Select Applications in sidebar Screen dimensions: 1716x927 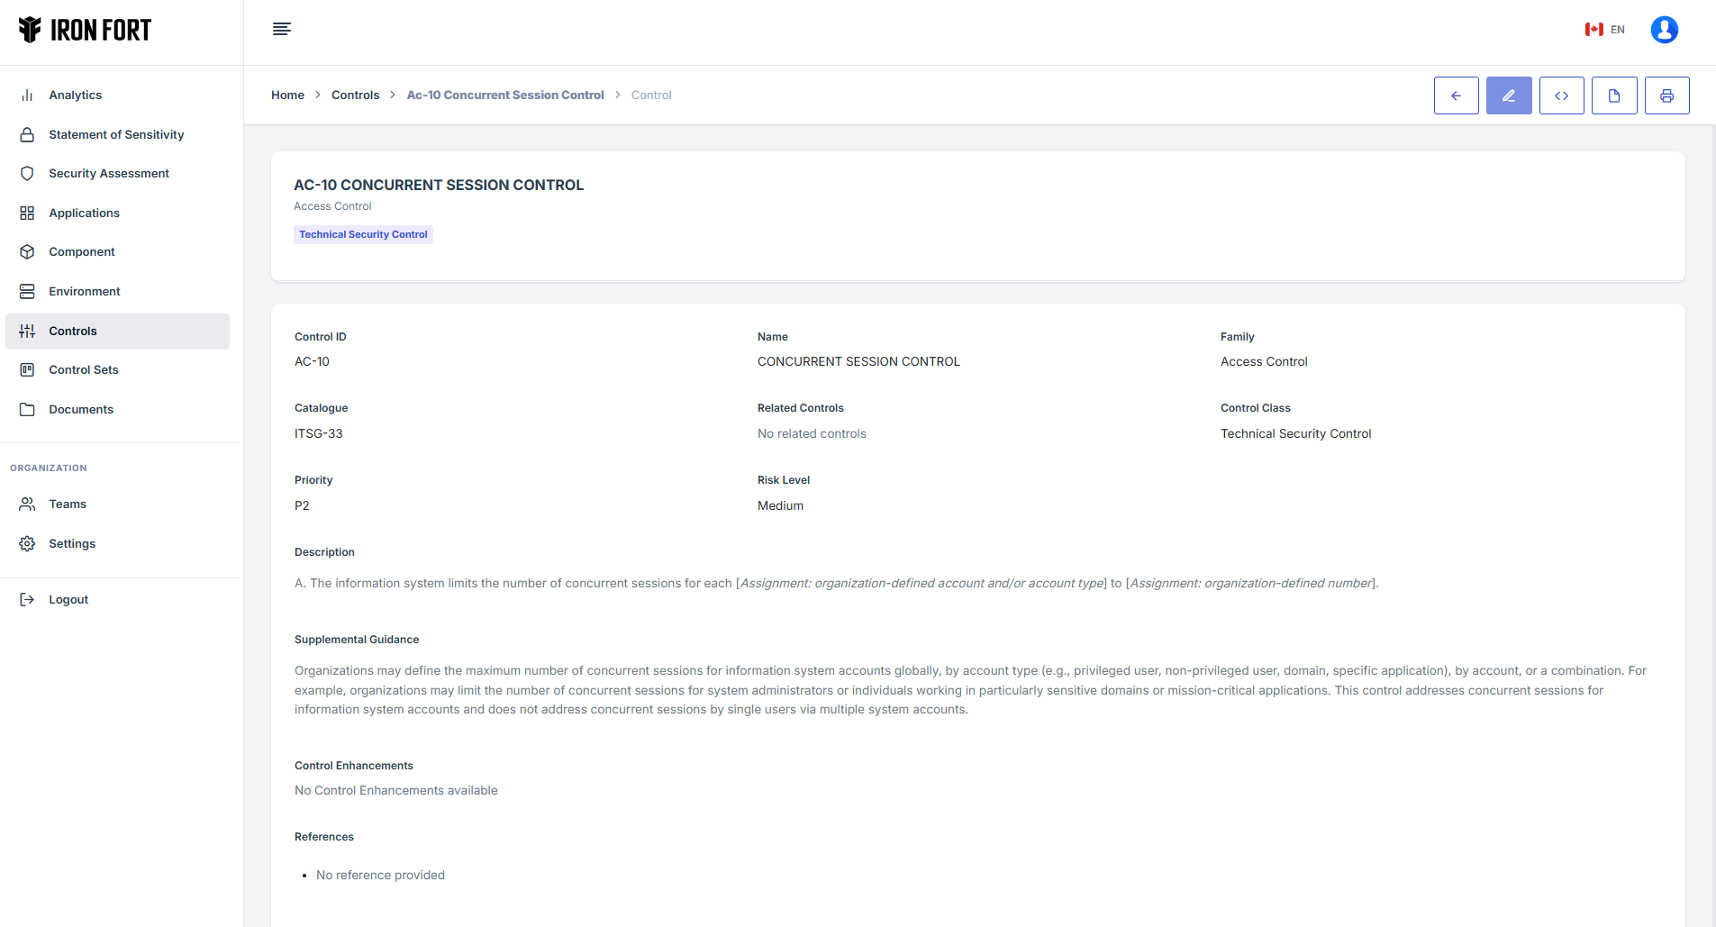coord(84,214)
